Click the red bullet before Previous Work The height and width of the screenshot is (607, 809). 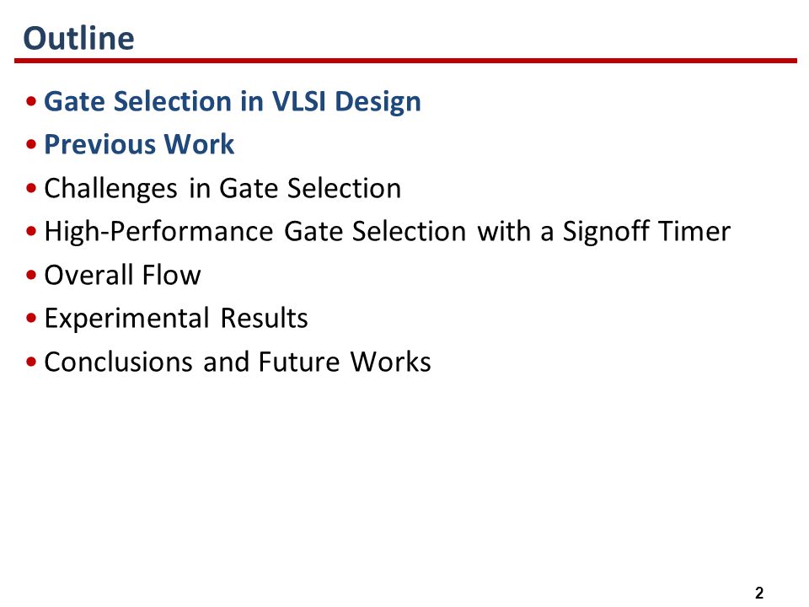pyautogui.click(x=31, y=144)
